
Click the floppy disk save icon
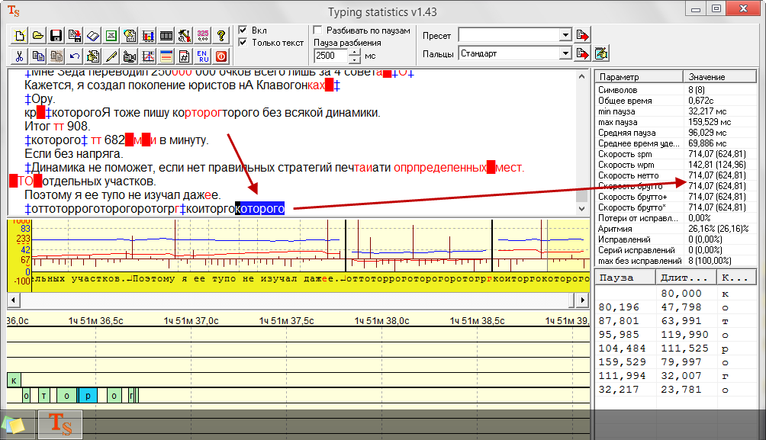pos(56,35)
